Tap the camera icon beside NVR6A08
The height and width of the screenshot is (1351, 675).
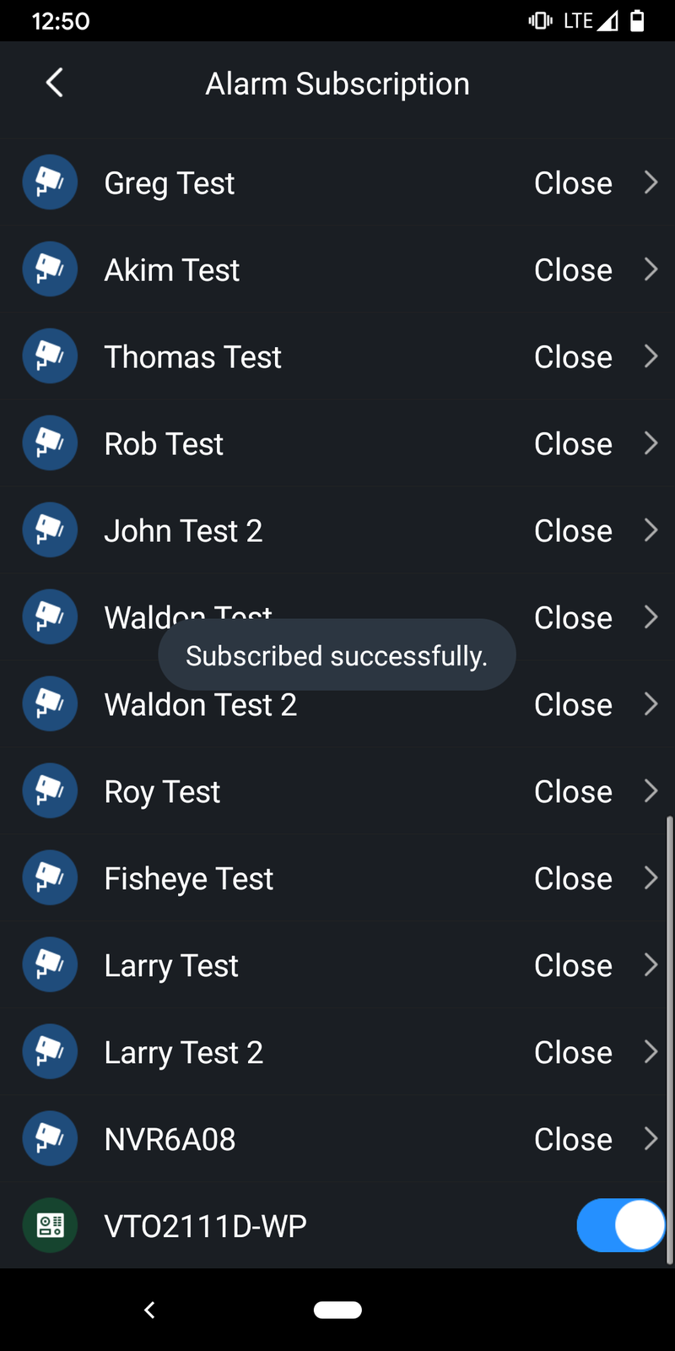[50, 1139]
